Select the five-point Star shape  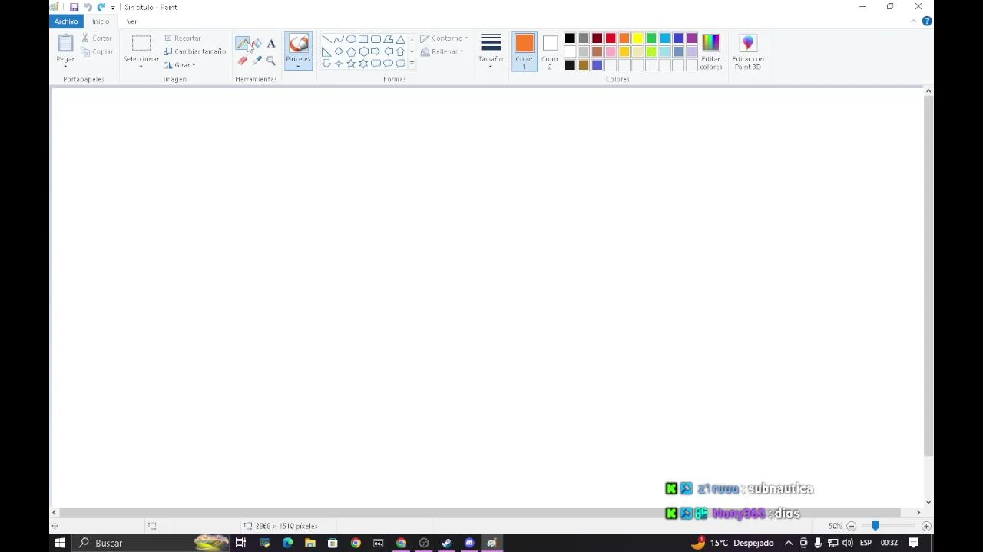351,64
